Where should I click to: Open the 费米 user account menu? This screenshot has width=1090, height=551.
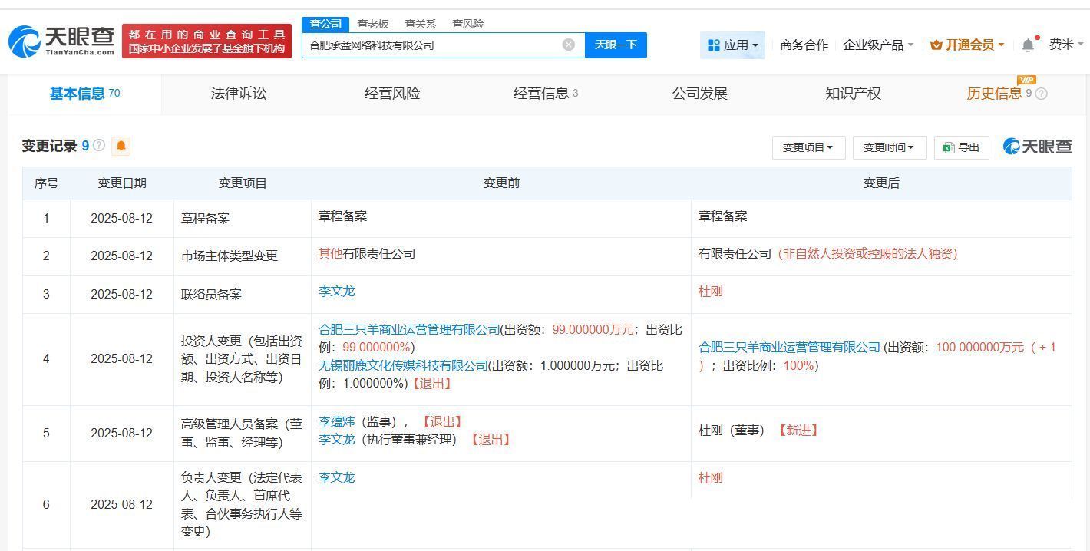1065,45
